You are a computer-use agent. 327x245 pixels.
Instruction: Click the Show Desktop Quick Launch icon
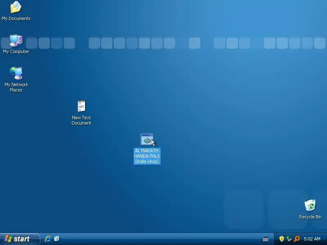point(57,238)
